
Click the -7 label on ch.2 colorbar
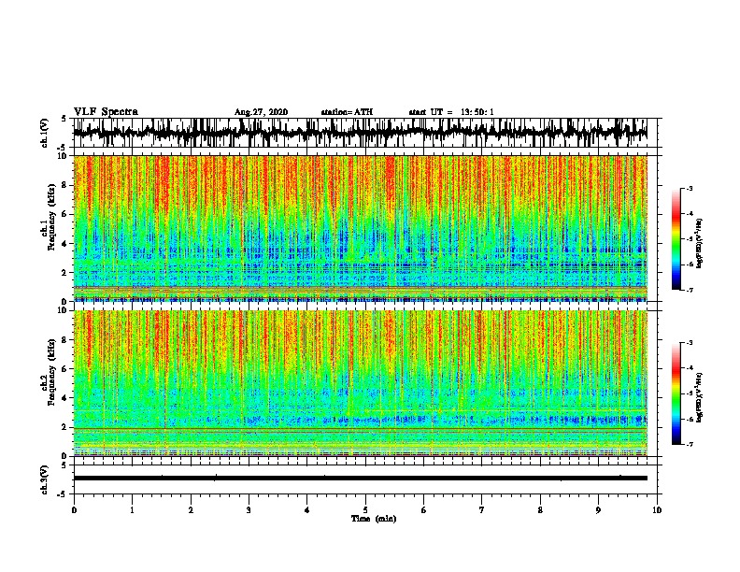[x=690, y=444]
